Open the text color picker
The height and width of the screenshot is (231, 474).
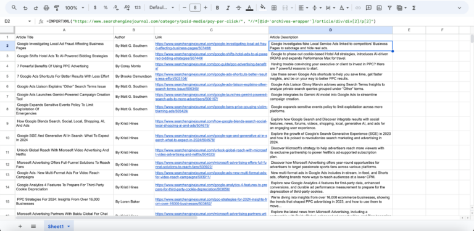click(249, 8)
